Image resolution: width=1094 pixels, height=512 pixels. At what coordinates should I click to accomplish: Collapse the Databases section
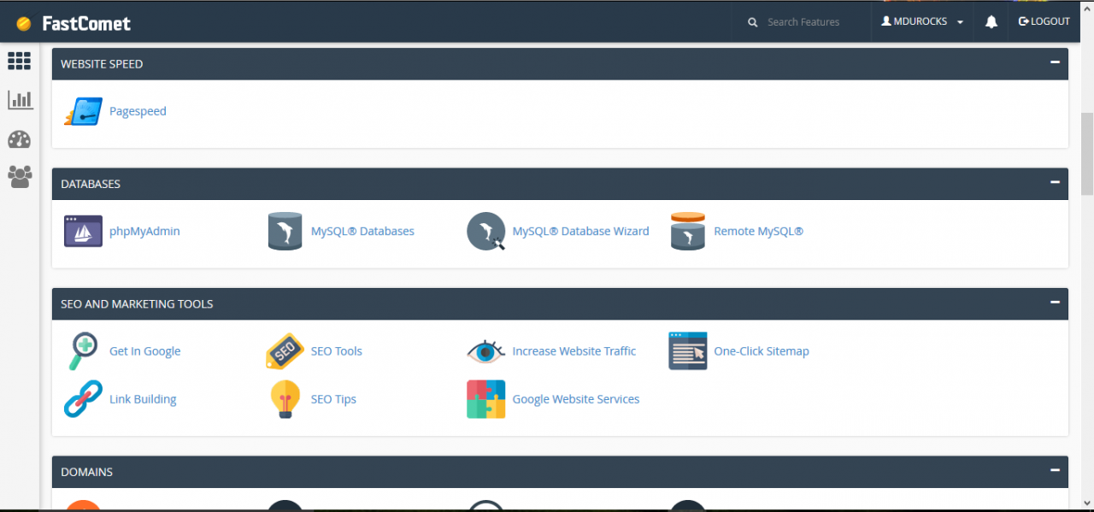point(1055,182)
